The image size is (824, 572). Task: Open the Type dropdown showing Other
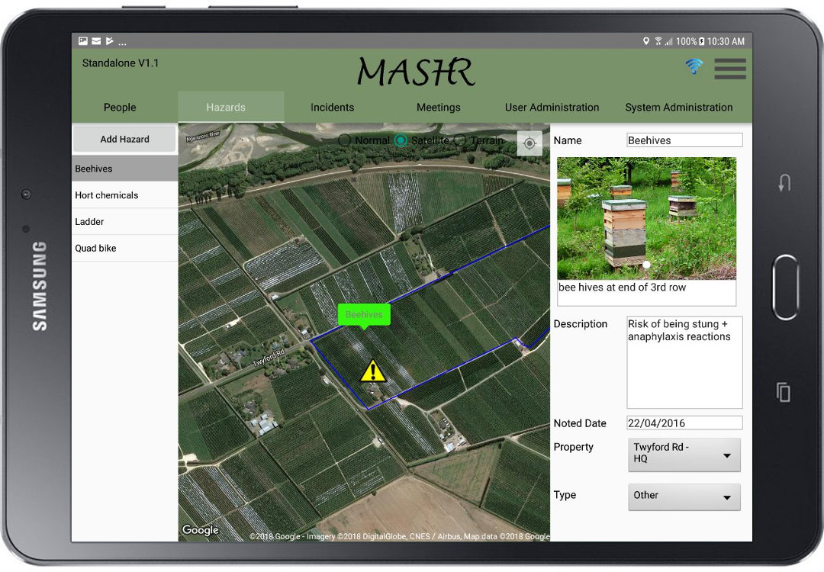[684, 496]
